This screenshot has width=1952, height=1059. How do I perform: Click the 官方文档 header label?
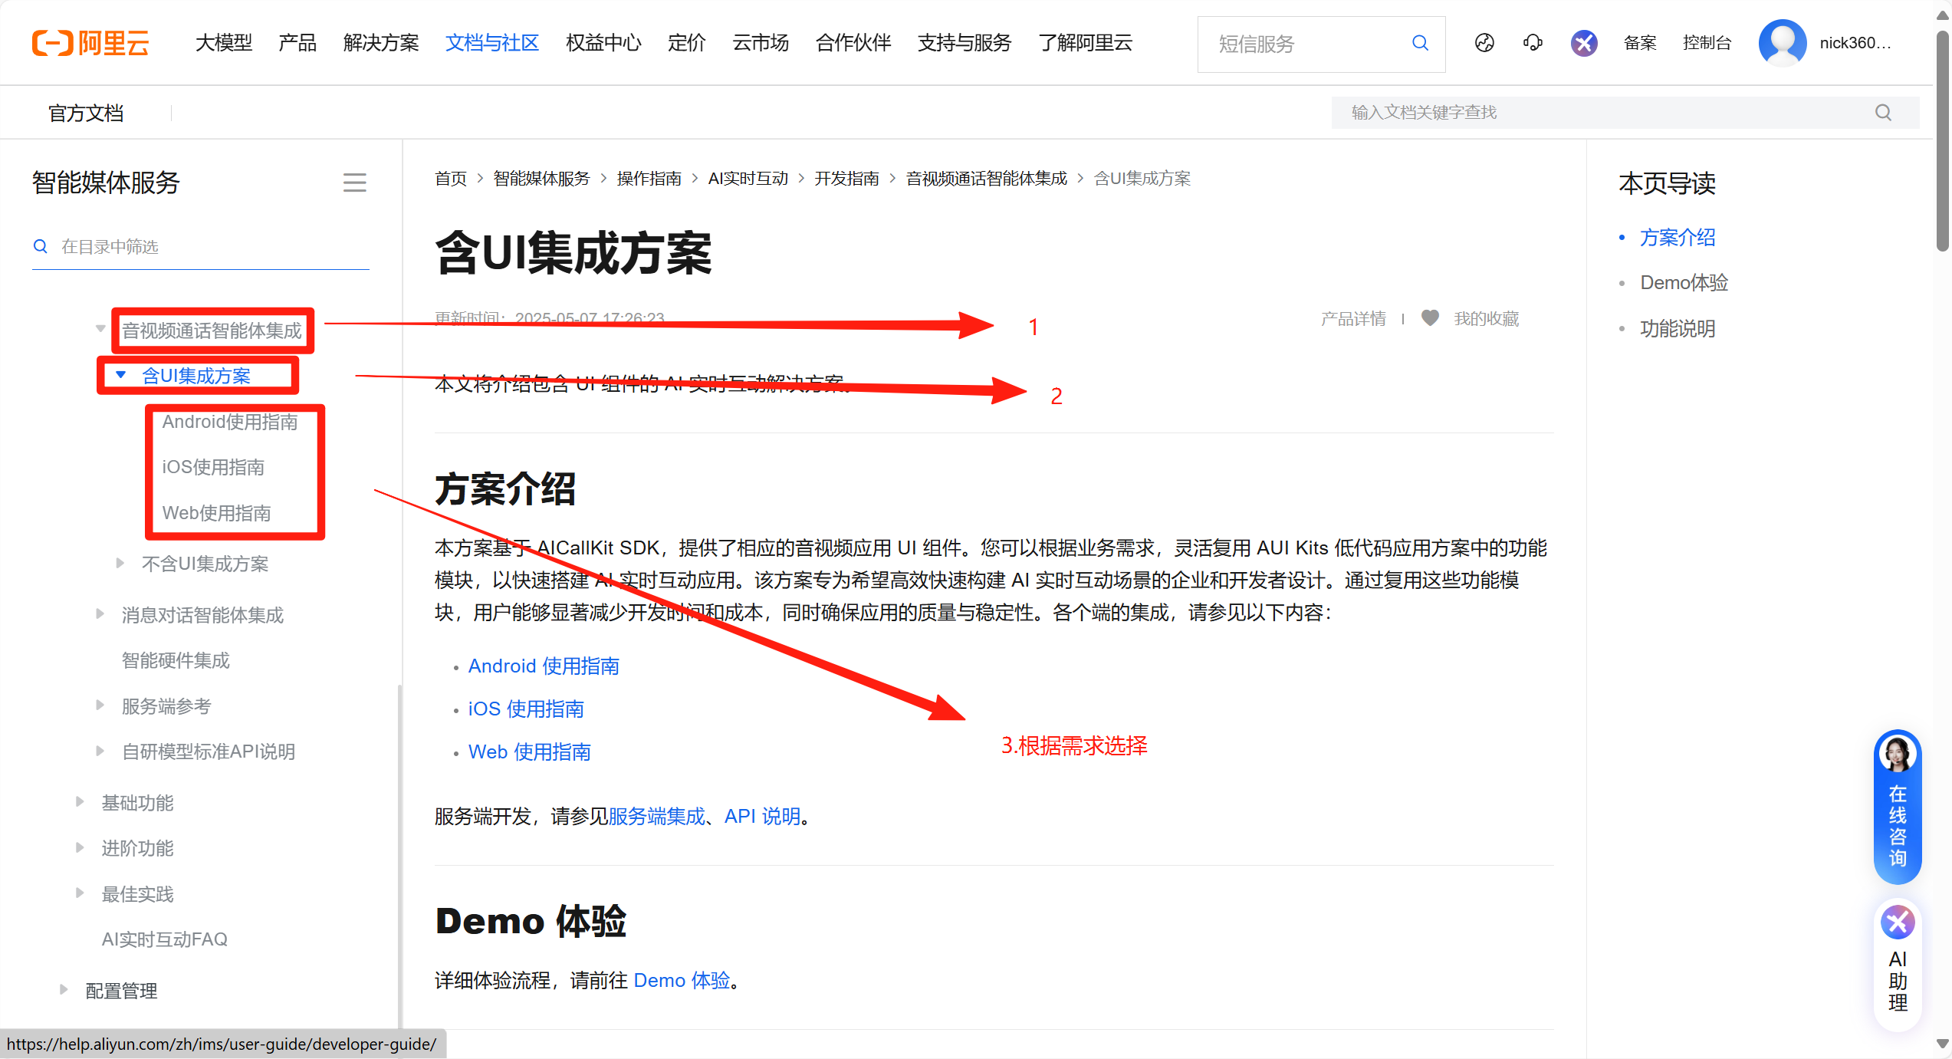tap(86, 113)
